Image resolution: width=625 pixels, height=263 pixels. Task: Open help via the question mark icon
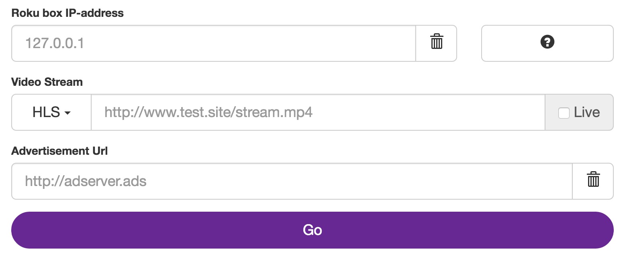547,42
